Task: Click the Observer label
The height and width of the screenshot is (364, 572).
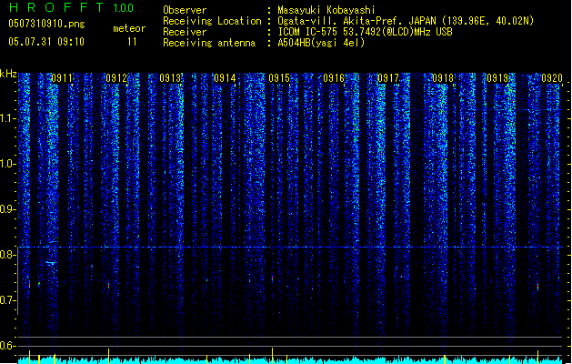Action: (x=185, y=10)
